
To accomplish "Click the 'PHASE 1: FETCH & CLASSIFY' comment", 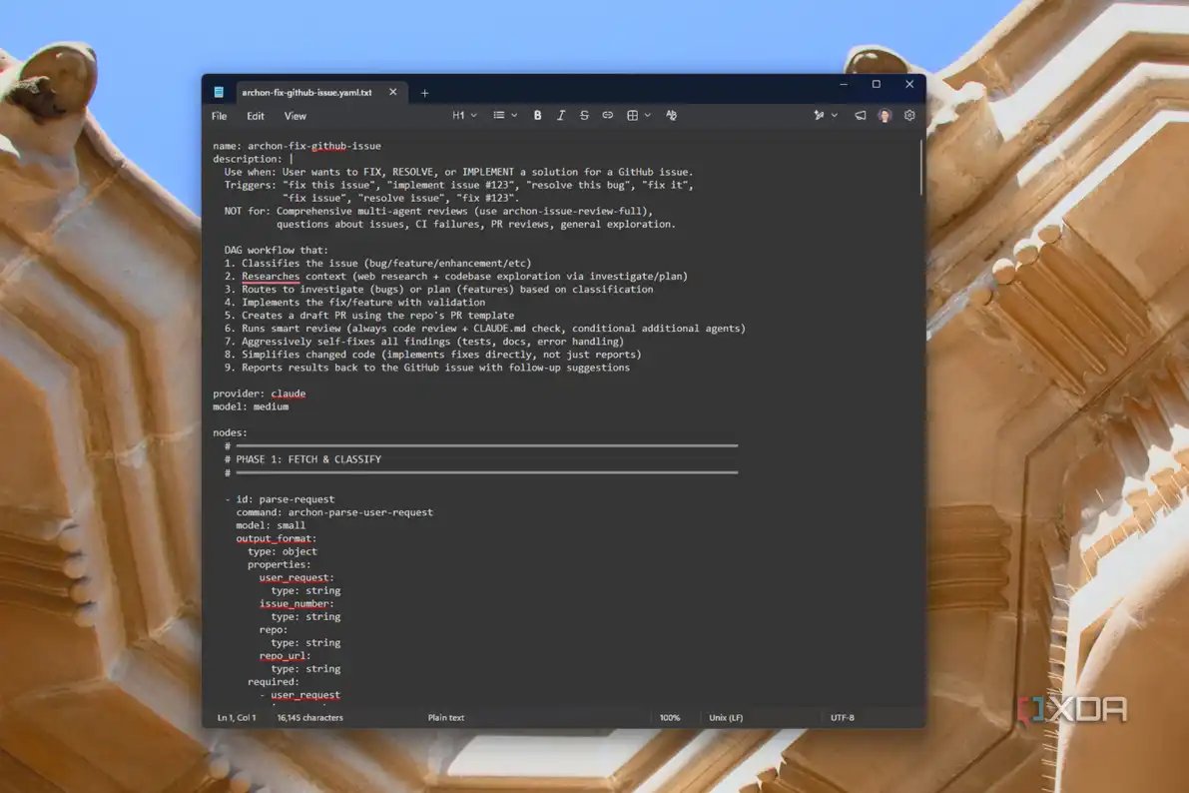I will coord(308,459).
